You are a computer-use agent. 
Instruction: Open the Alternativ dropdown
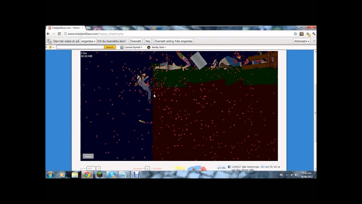[302, 41]
